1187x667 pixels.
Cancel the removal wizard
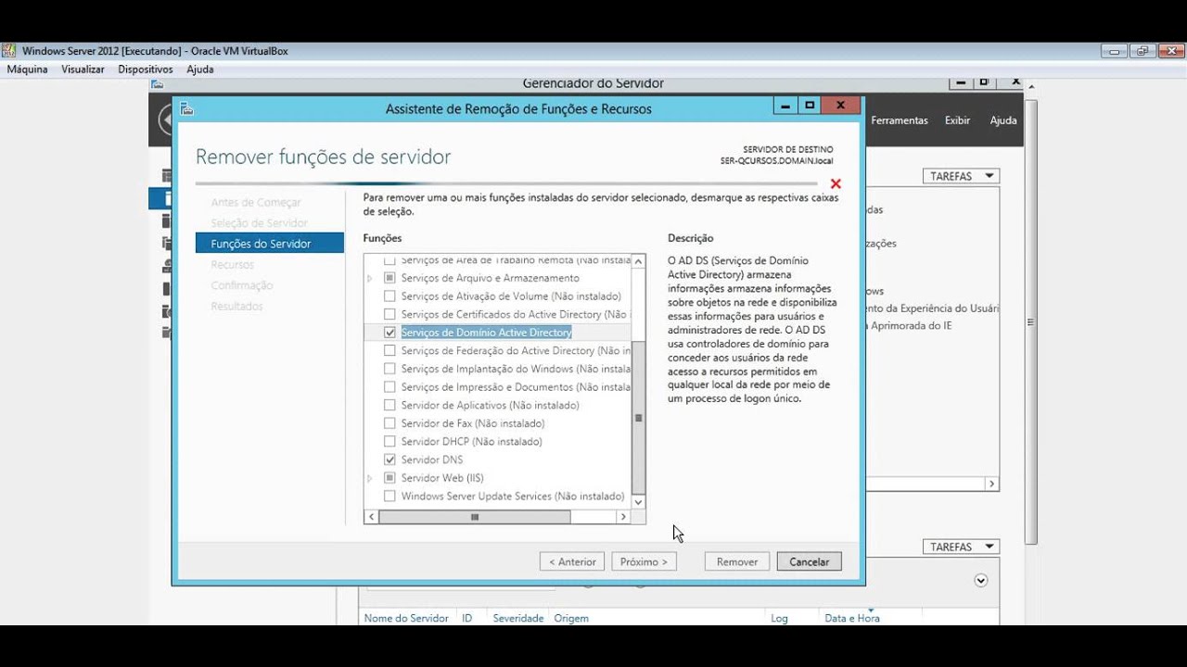coord(810,561)
